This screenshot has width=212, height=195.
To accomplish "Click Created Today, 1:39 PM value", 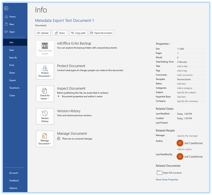I will tap(185, 118).
